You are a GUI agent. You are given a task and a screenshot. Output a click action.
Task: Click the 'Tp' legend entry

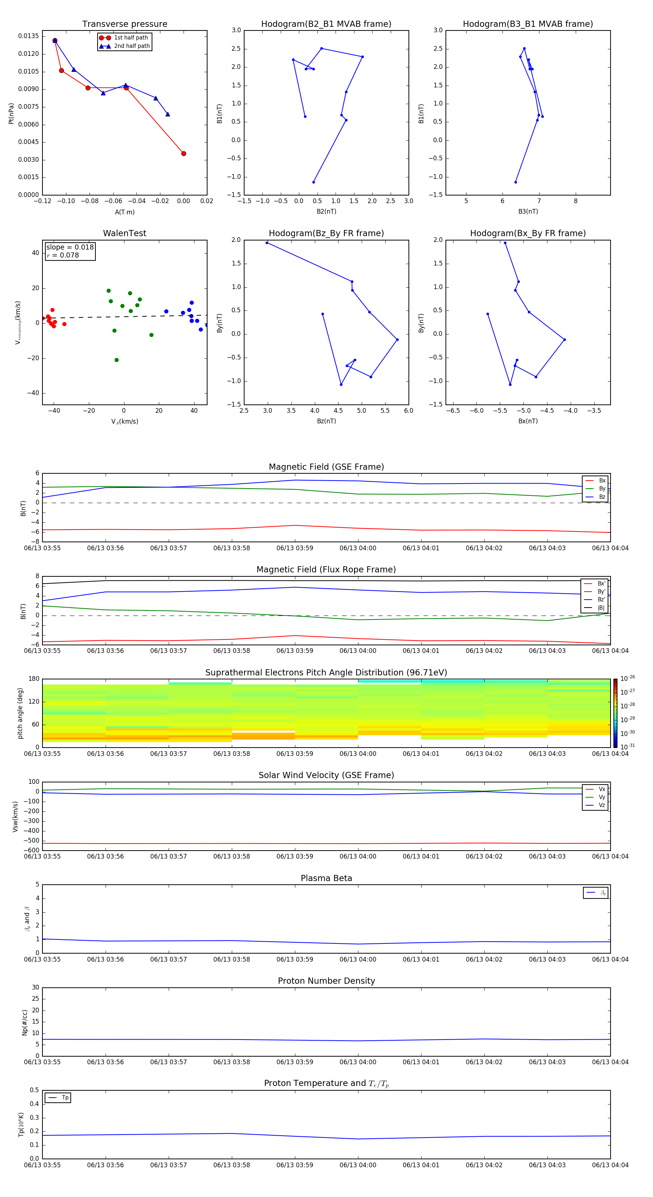58,1098
